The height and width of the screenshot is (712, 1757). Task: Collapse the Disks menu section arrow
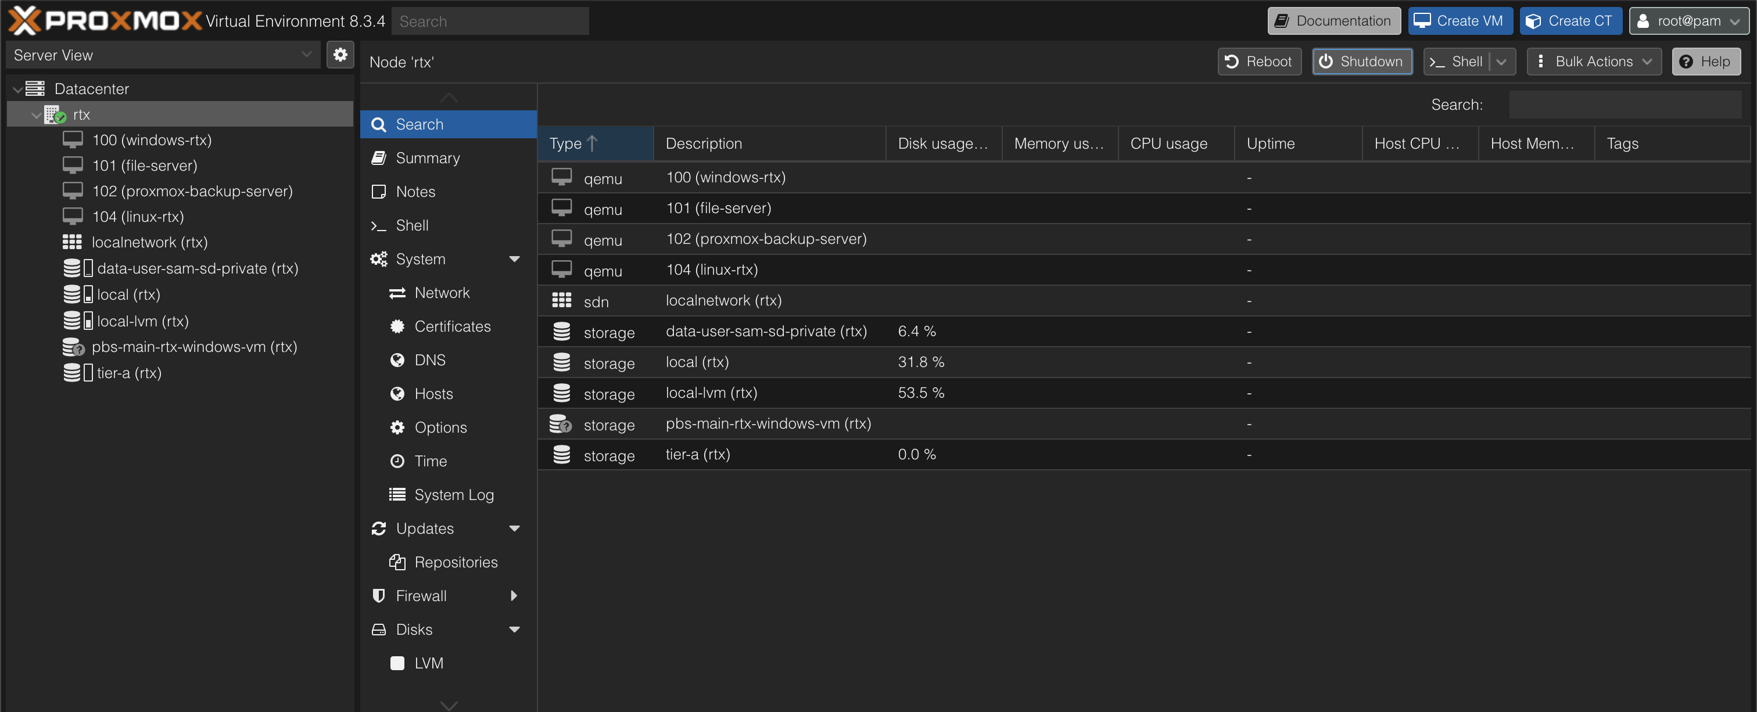(x=514, y=630)
